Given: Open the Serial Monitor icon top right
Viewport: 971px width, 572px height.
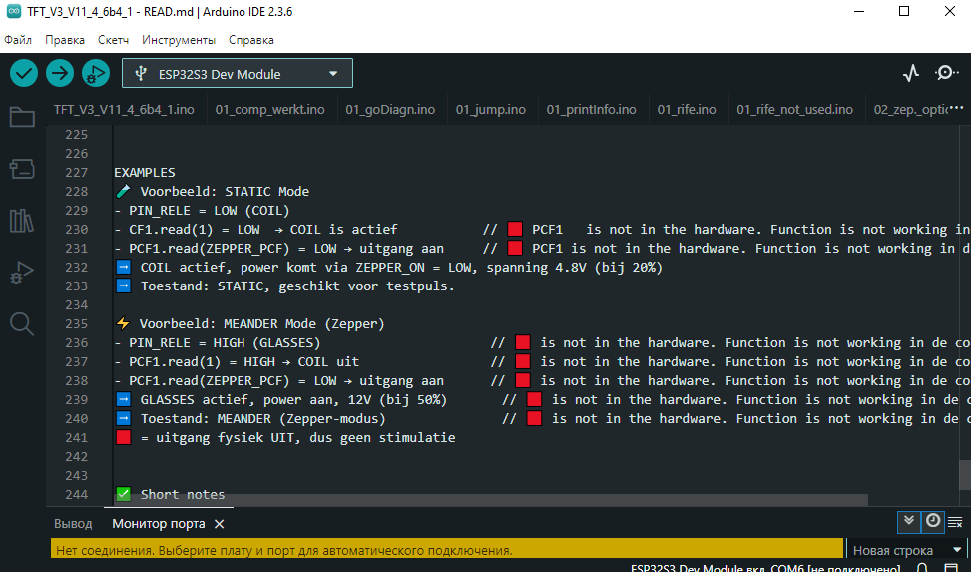Looking at the screenshot, I should pos(946,73).
